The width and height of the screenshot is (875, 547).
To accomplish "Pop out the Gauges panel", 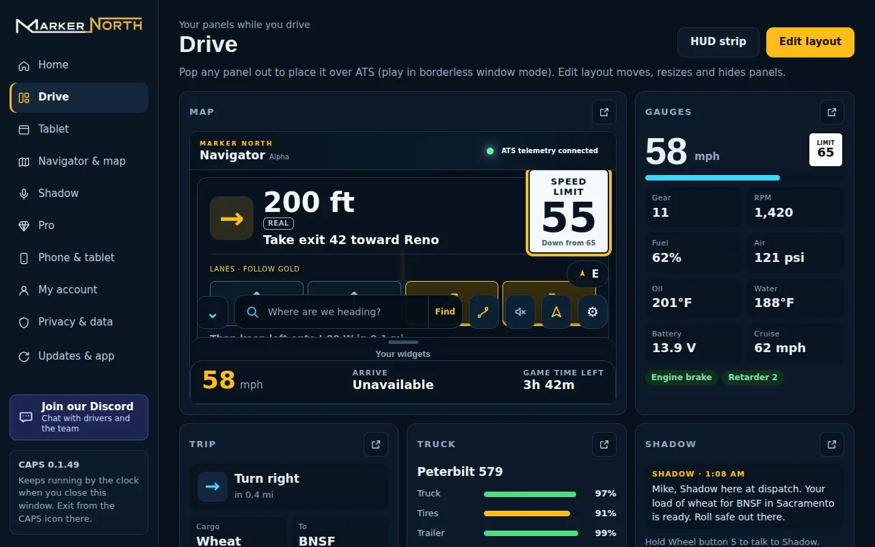I will 831,112.
